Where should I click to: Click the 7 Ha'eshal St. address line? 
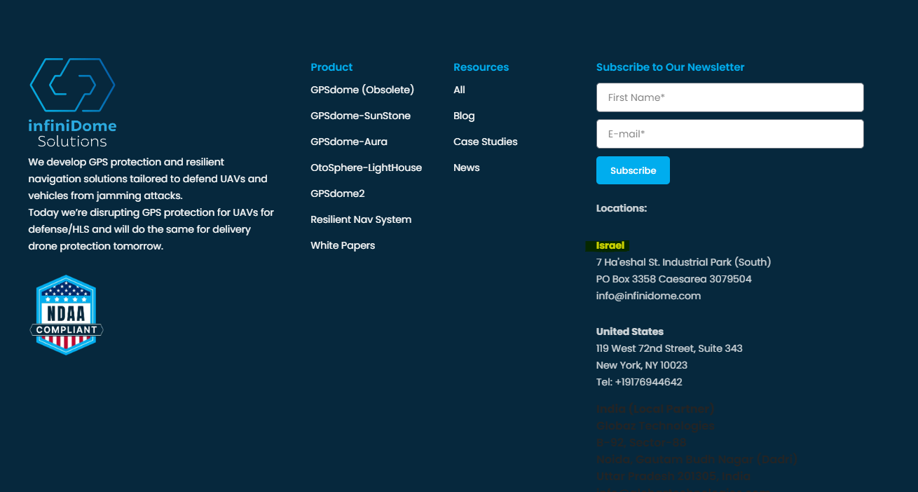pyautogui.click(x=683, y=262)
